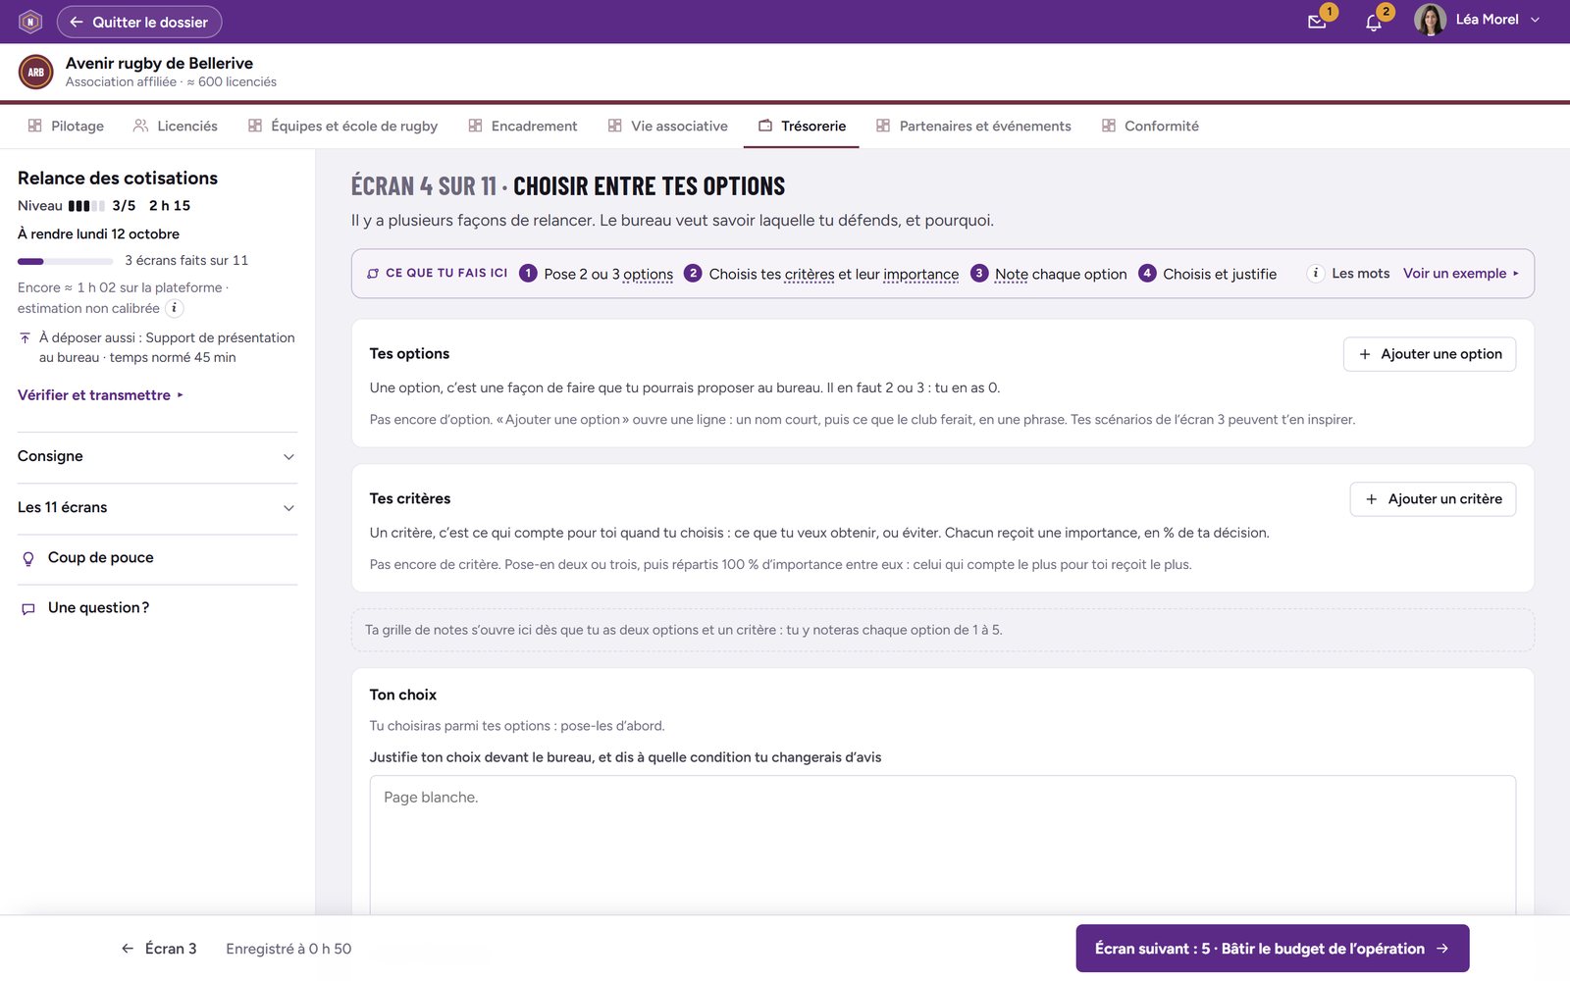Open the messages envelope icon
1570x981 pixels.
pyautogui.click(x=1317, y=21)
